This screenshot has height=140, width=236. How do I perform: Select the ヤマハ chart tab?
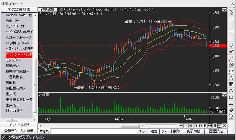click(x=44, y=131)
